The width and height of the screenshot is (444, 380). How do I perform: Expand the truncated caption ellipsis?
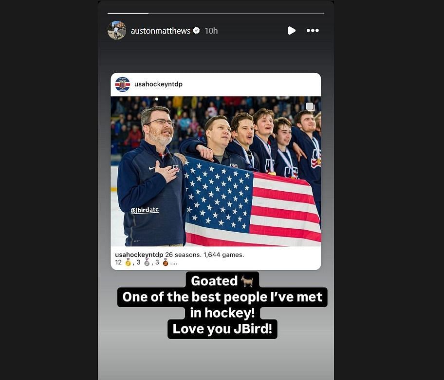pyautogui.click(x=174, y=263)
